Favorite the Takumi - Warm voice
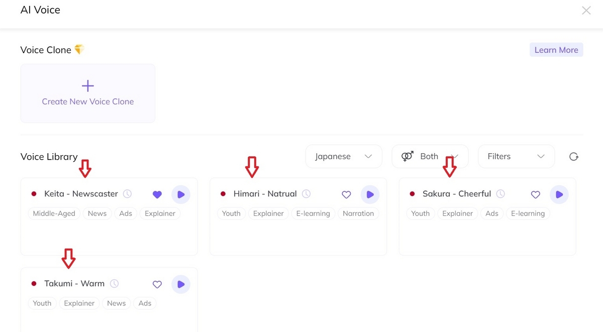Screen dimensions: 603x332 [157, 284]
